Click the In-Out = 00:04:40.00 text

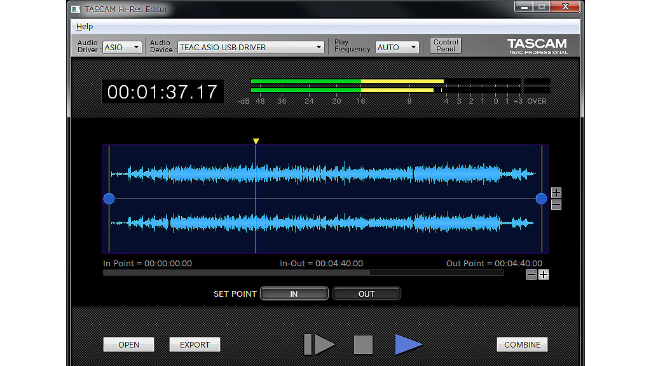pyautogui.click(x=321, y=264)
